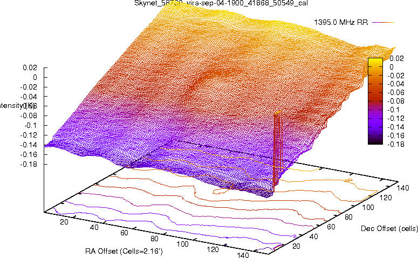This screenshot has height=258, width=418.
Task: Click the -0.18 label on the color bar
Action: pyautogui.click(x=395, y=144)
